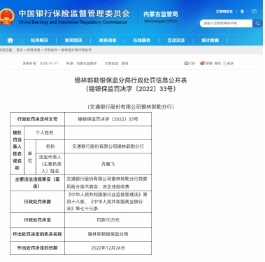Image resolution: width=265 pixels, height=262 pixels.
Task: Select label 作出处罚决定的机关名称
Action: click(x=37, y=234)
